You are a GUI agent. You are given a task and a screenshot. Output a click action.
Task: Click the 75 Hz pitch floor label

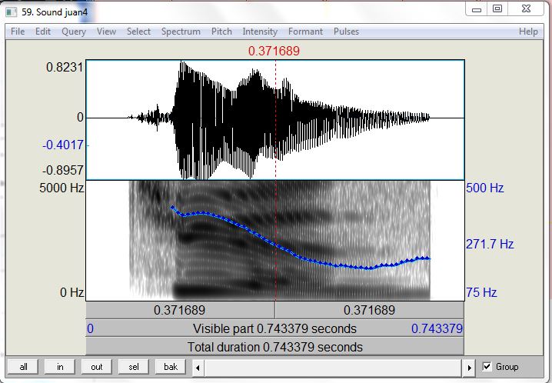pyautogui.click(x=481, y=292)
